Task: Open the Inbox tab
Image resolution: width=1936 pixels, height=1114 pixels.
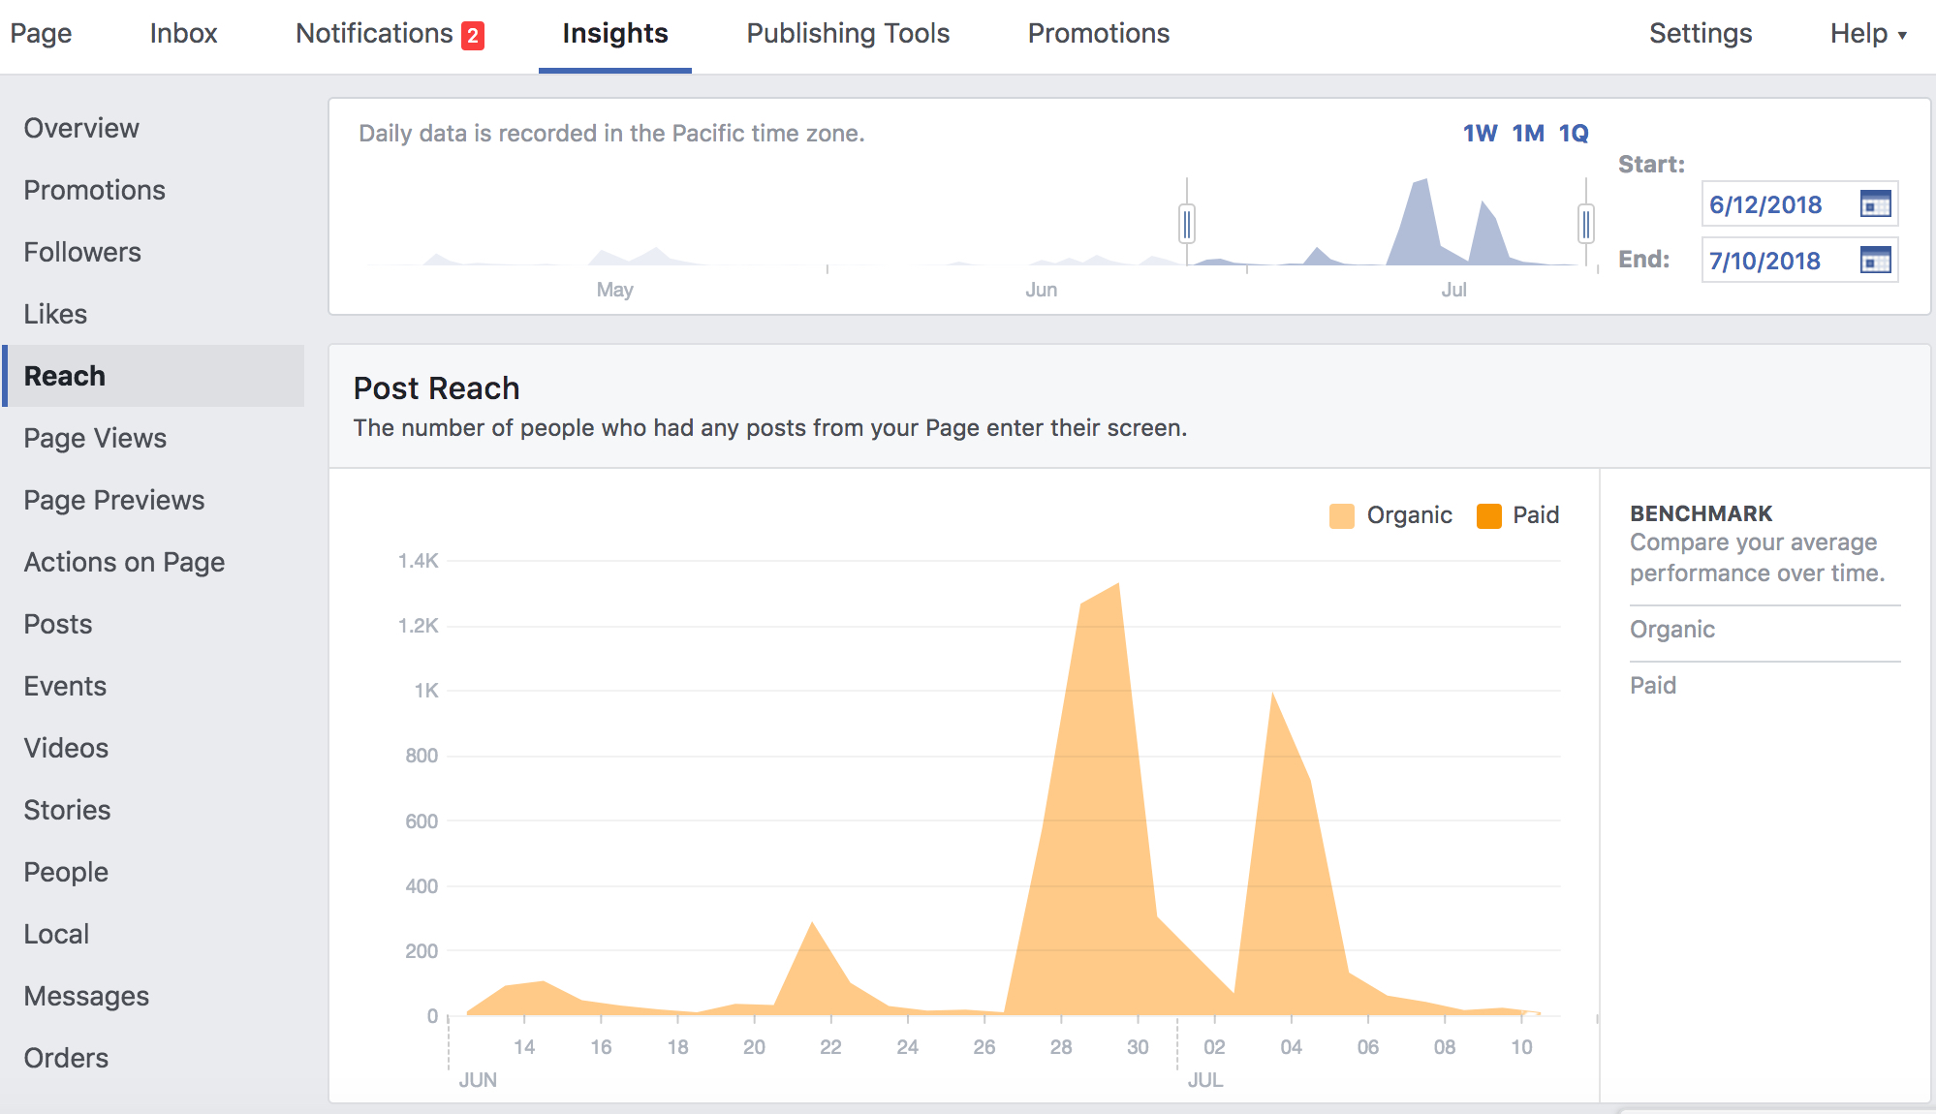Action: tap(183, 34)
